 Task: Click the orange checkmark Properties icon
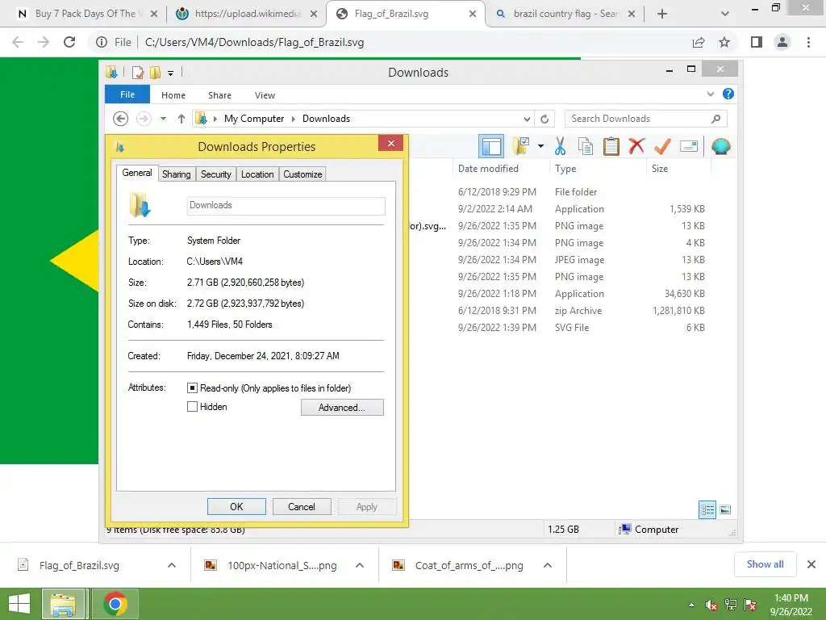point(663,146)
